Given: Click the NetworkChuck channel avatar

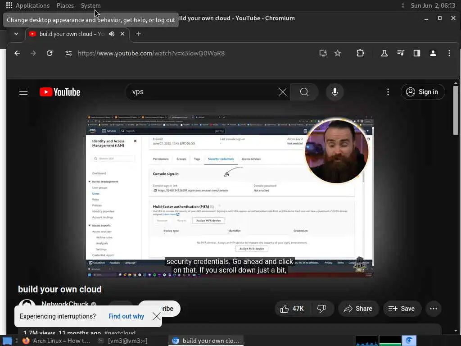Looking at the screenshot, I should click(27, 302).
